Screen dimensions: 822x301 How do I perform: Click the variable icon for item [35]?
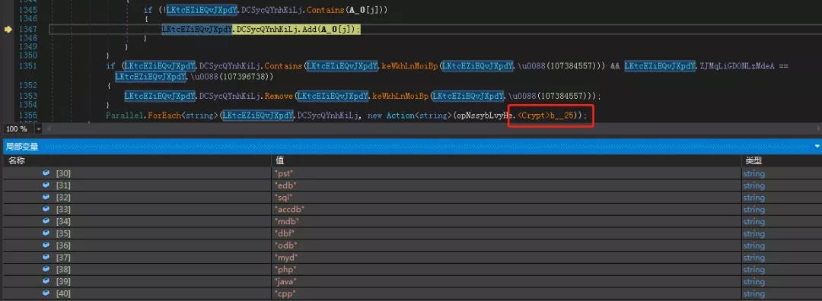(46, 233)
